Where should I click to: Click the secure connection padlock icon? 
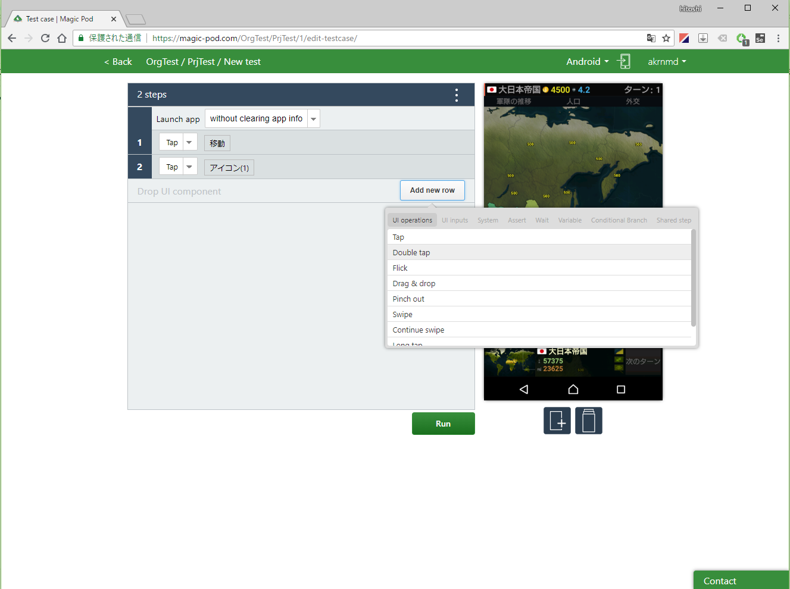(x=81, y=38)
